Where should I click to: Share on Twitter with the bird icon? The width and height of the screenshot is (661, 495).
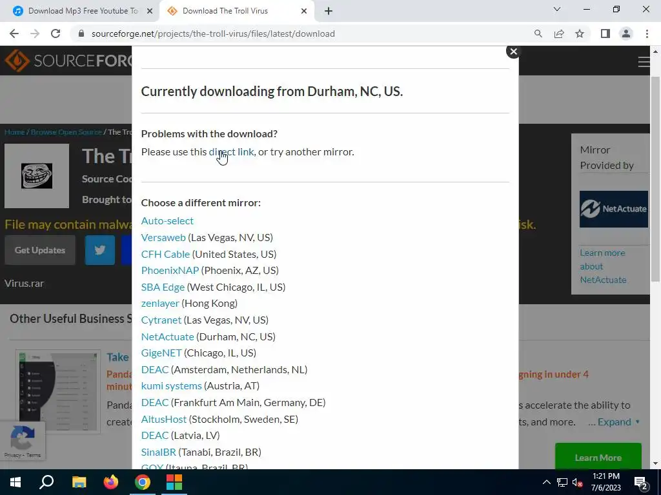click(100, 250)
